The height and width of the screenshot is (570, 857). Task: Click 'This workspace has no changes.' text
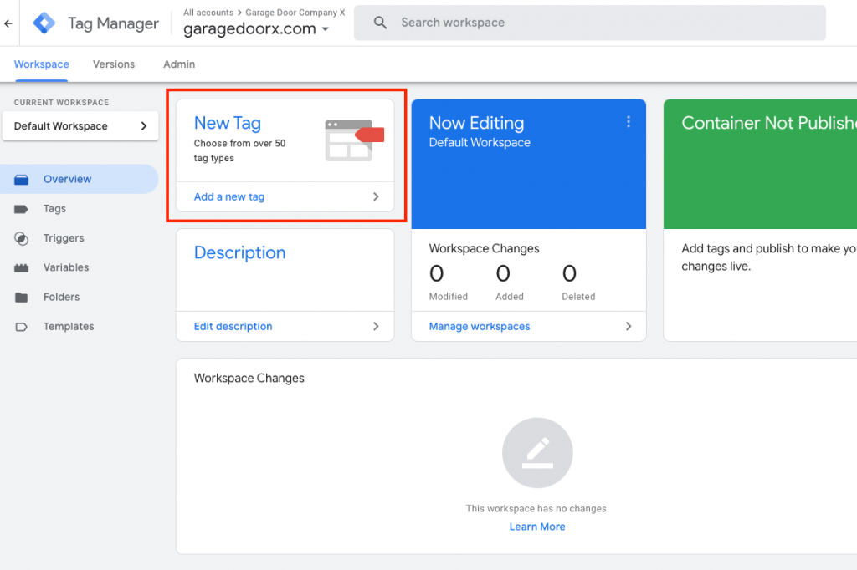tap(537, 508)
